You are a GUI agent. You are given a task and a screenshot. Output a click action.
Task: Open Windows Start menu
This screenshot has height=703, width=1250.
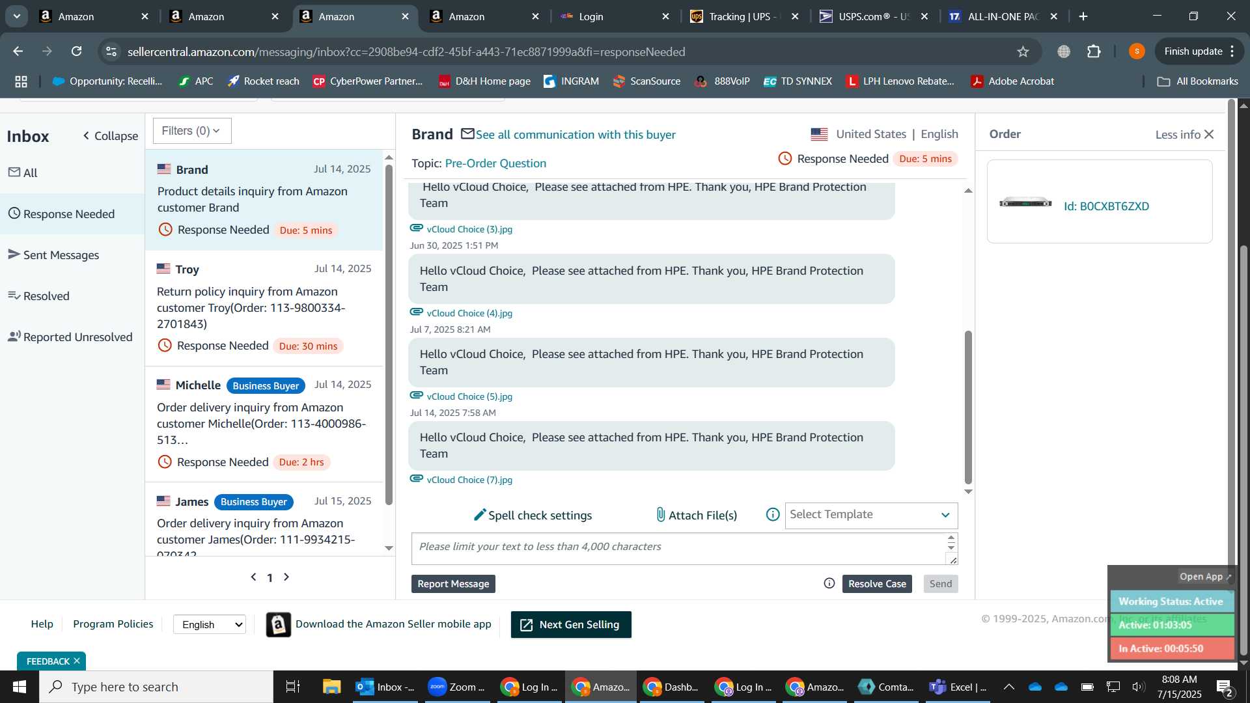coord(19,687)
